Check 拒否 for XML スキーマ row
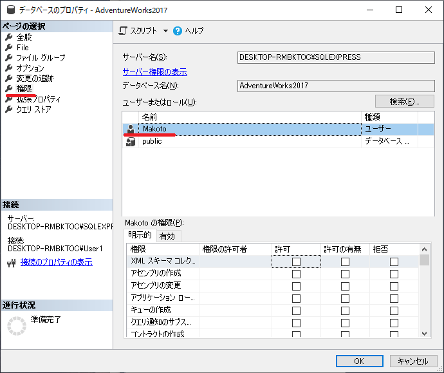 click(x=394, y=262)
